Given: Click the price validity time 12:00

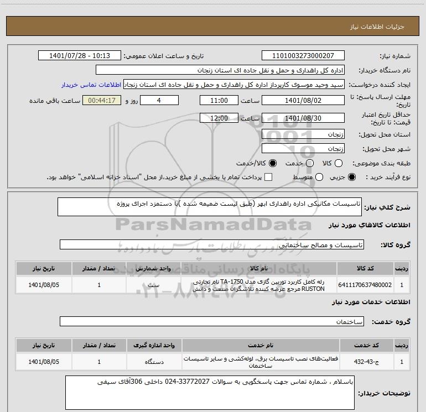Looking at the screenshot, I should pos(219,118).
